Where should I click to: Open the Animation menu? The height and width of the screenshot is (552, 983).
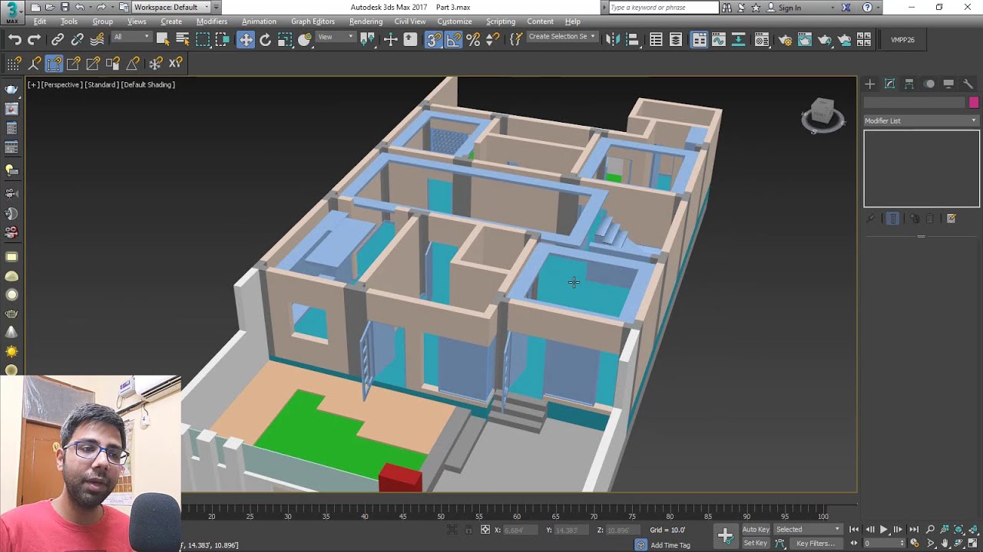(x=259, y=21)
